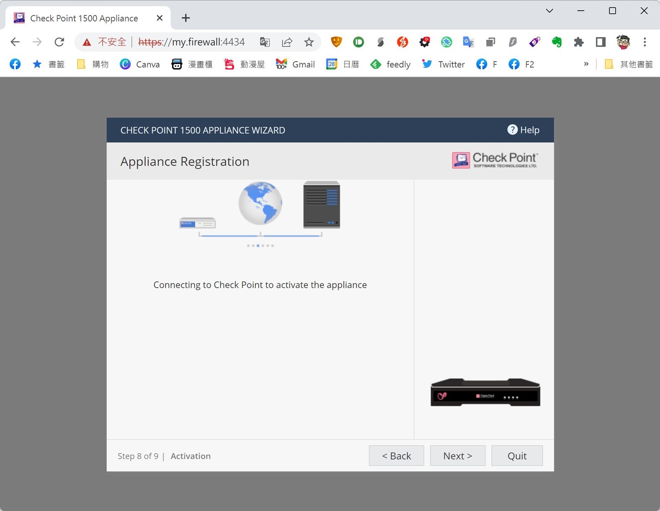The height and width of the screenshot is (511, 660).
Task: Open Google Translate icon in address bar
Action: [x=265, y=42]
